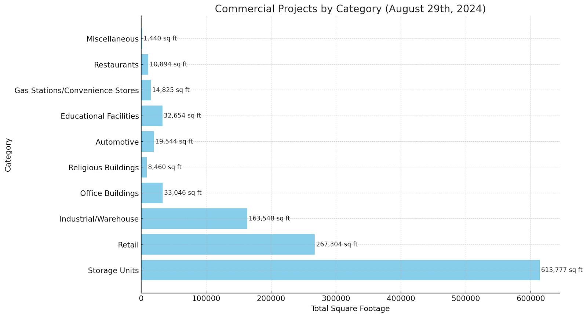Click the Retail bar

pyautogui.click(x=228, y=244)
